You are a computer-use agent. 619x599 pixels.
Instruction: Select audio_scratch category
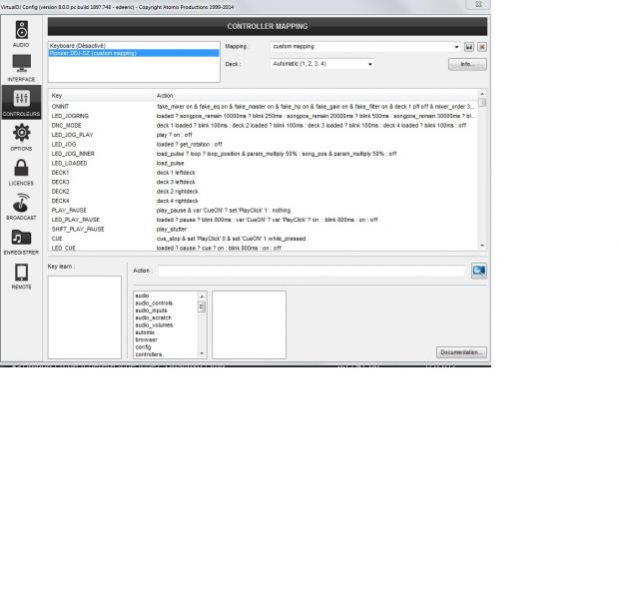tap(165, 317)
